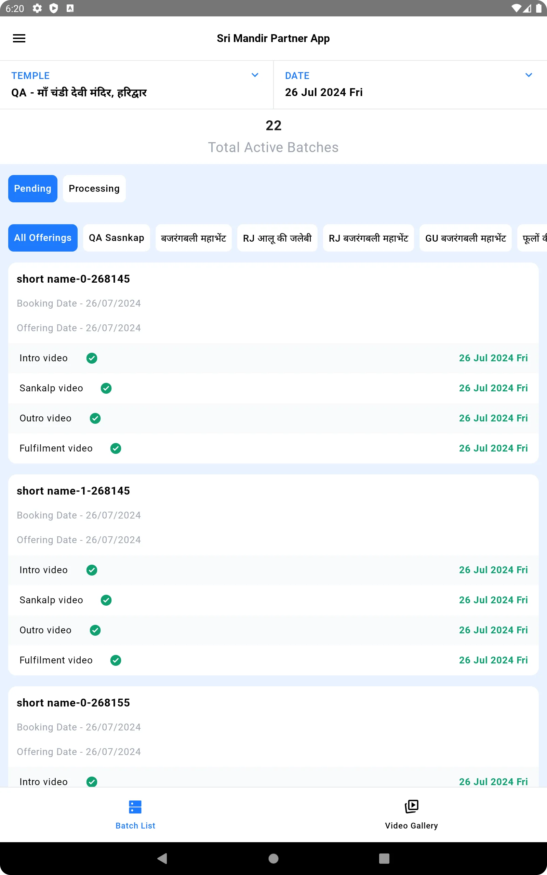Open the Batch List tab icon

[135, 807]
